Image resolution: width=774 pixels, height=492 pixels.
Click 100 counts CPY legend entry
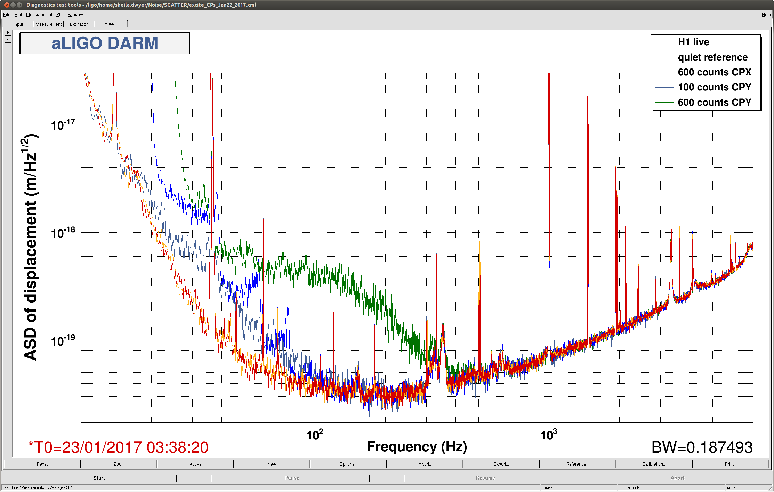click(x=715, y=87)
